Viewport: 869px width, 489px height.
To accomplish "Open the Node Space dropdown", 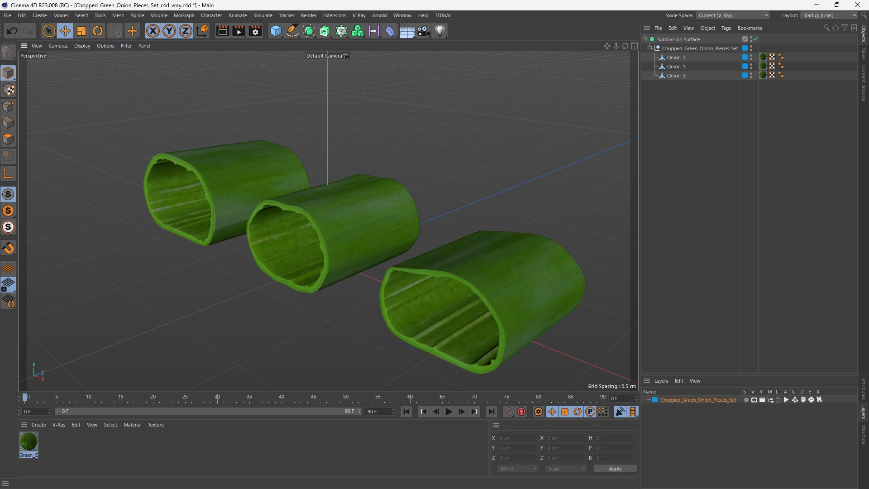I will click(732, 15).
